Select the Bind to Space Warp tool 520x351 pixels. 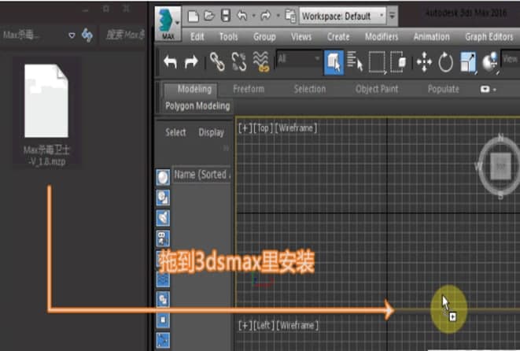point(261,61)
